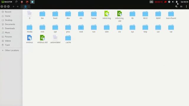Open the Sat 06:34 clock

[184, 2]
